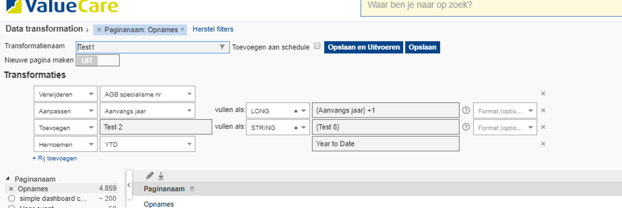
Task: Select simple dashboard radio option
Action: point(12,198)
